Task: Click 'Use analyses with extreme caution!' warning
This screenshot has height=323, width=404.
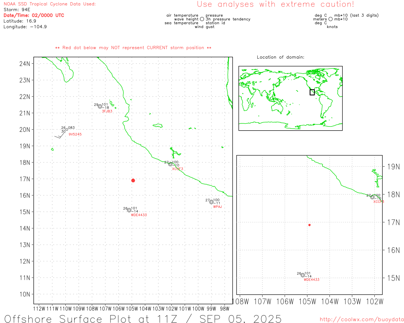Action: tap(276, 4)
